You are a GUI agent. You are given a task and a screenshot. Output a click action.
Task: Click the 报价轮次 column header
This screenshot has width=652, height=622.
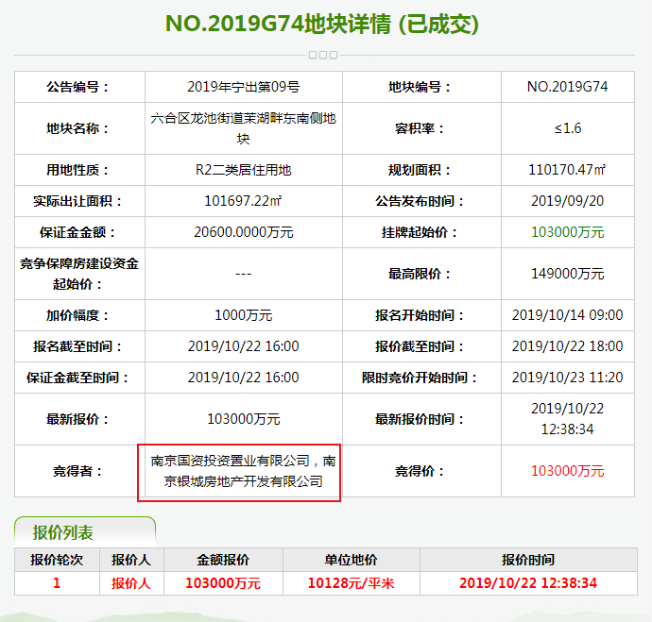pos(57,560)
